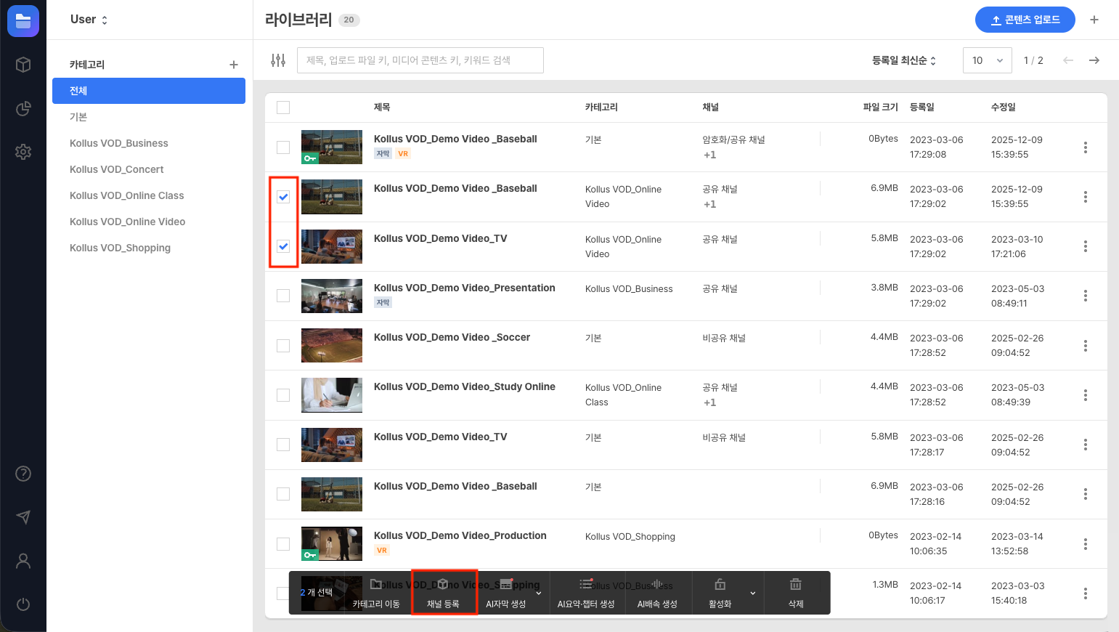Check the Demo Video_Presentation row checkbox
This screenshot has width=1119, height=632.
(x=283, y=296)
